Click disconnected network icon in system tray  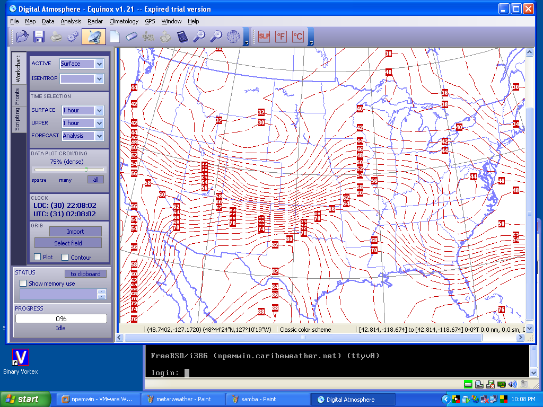click(485, 400)
